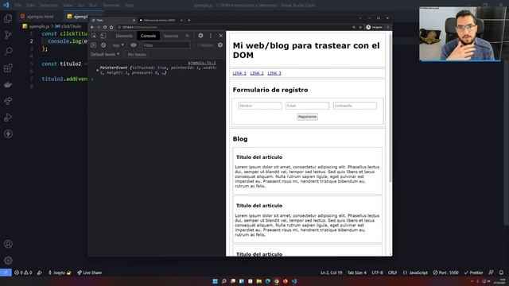Image resolution: width=509 pixels, height=286 pixels.
Task: Toggle the live expression eye icon
Action: coord(134,45)
